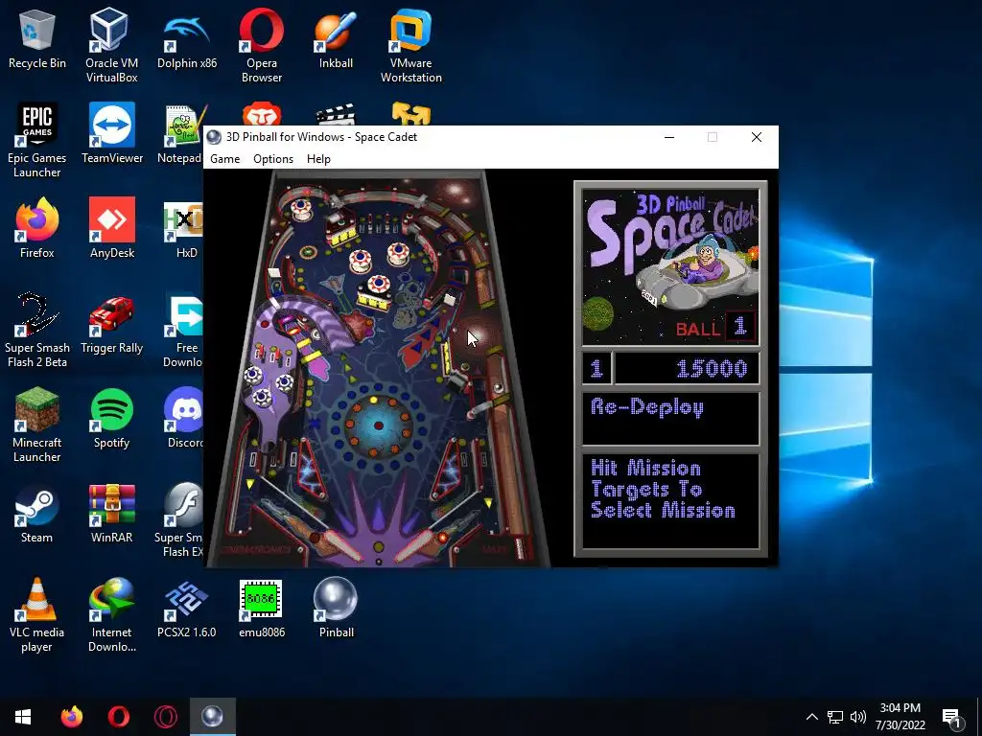
Task: Open the notification center icon
Action: (x=952, y=717)
